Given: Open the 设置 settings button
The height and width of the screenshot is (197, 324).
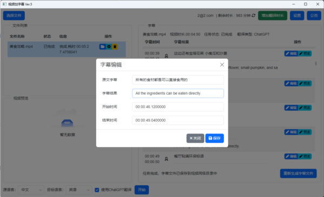Looking at the screenshot, I should tap(297, 16).
